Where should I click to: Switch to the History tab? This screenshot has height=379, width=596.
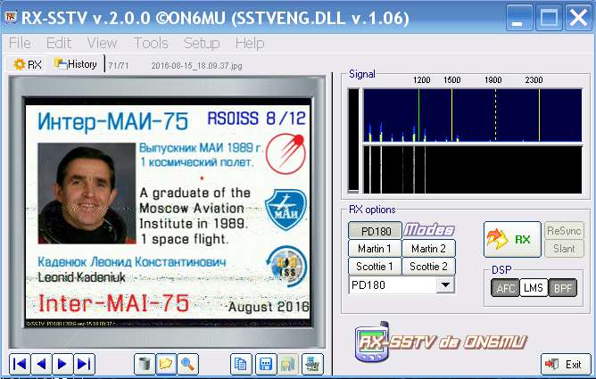[x=75, y=64]
